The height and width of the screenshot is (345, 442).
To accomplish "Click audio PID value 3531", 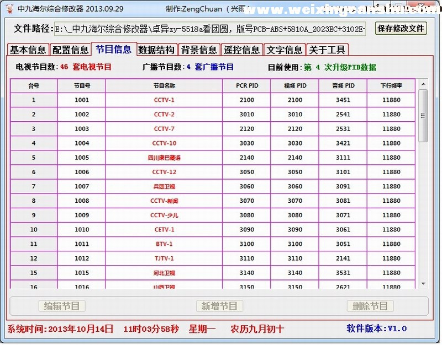I will 343,273.
